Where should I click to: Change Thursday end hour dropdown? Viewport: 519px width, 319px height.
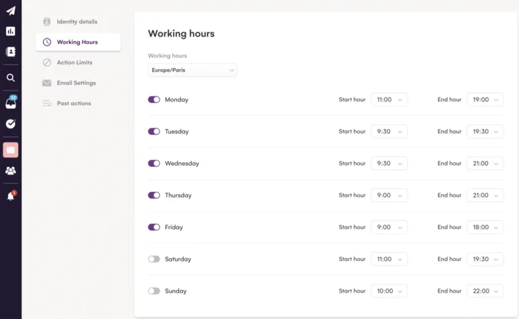tap(485, 195)
